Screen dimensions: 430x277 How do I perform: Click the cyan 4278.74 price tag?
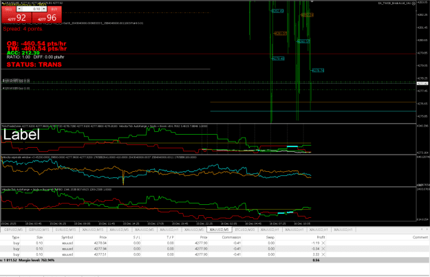pos(318,70)
